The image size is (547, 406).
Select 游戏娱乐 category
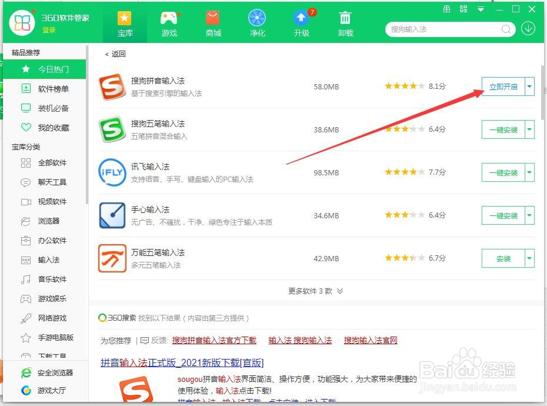(44, 299)
